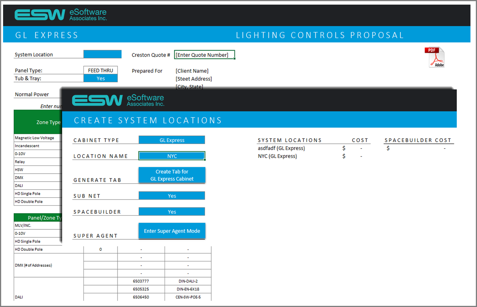Click the DALI zone type row under Zone Type
Viewport: 477px width, 307px height.
(37, 185)
